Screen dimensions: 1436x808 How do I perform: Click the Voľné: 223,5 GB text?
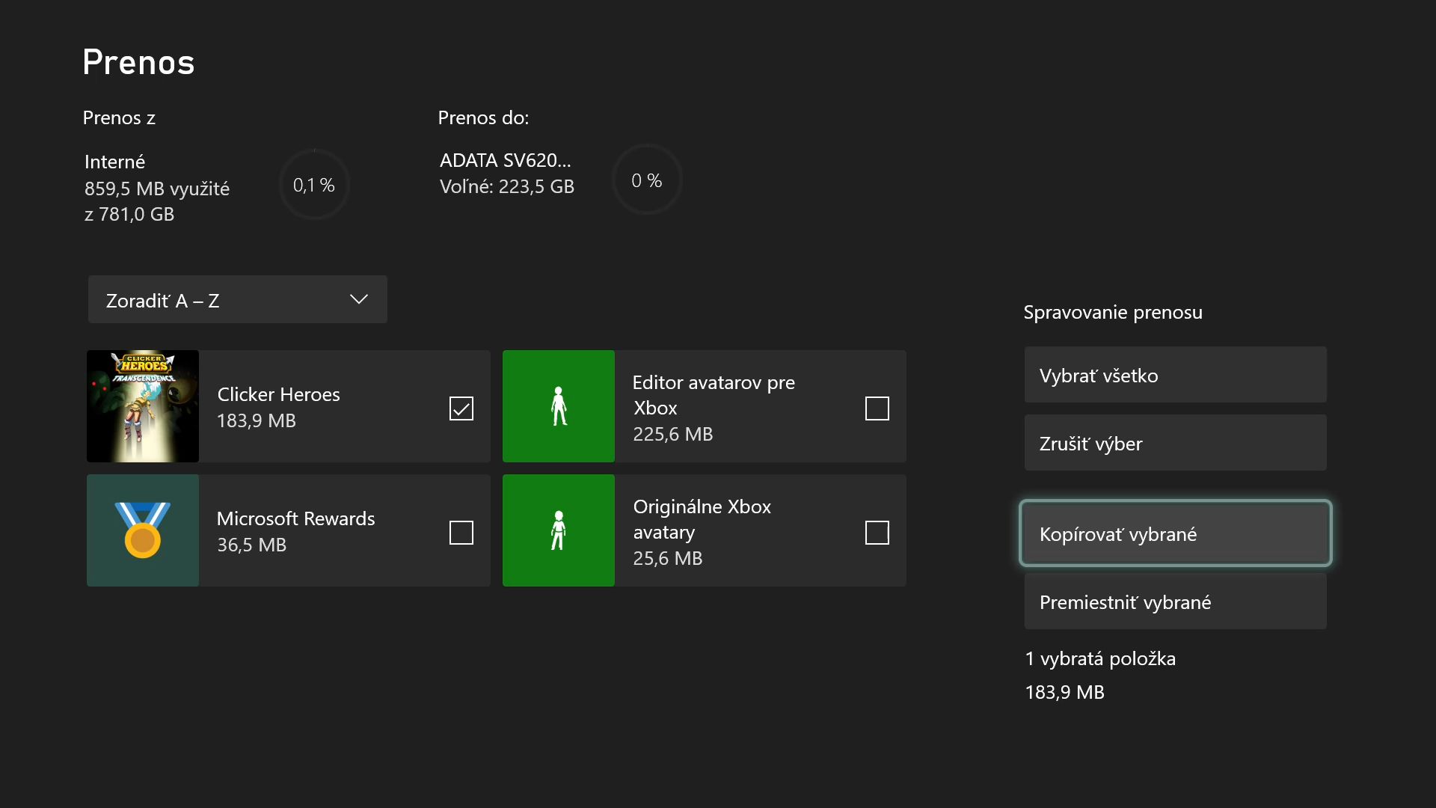[506, 186]
